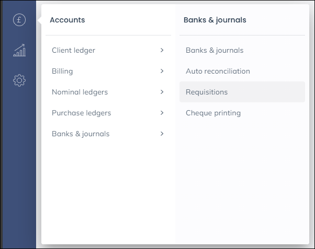Click empty dark sidebar area below gear
The image size is (315, 249).
click(x=19, y=167)
